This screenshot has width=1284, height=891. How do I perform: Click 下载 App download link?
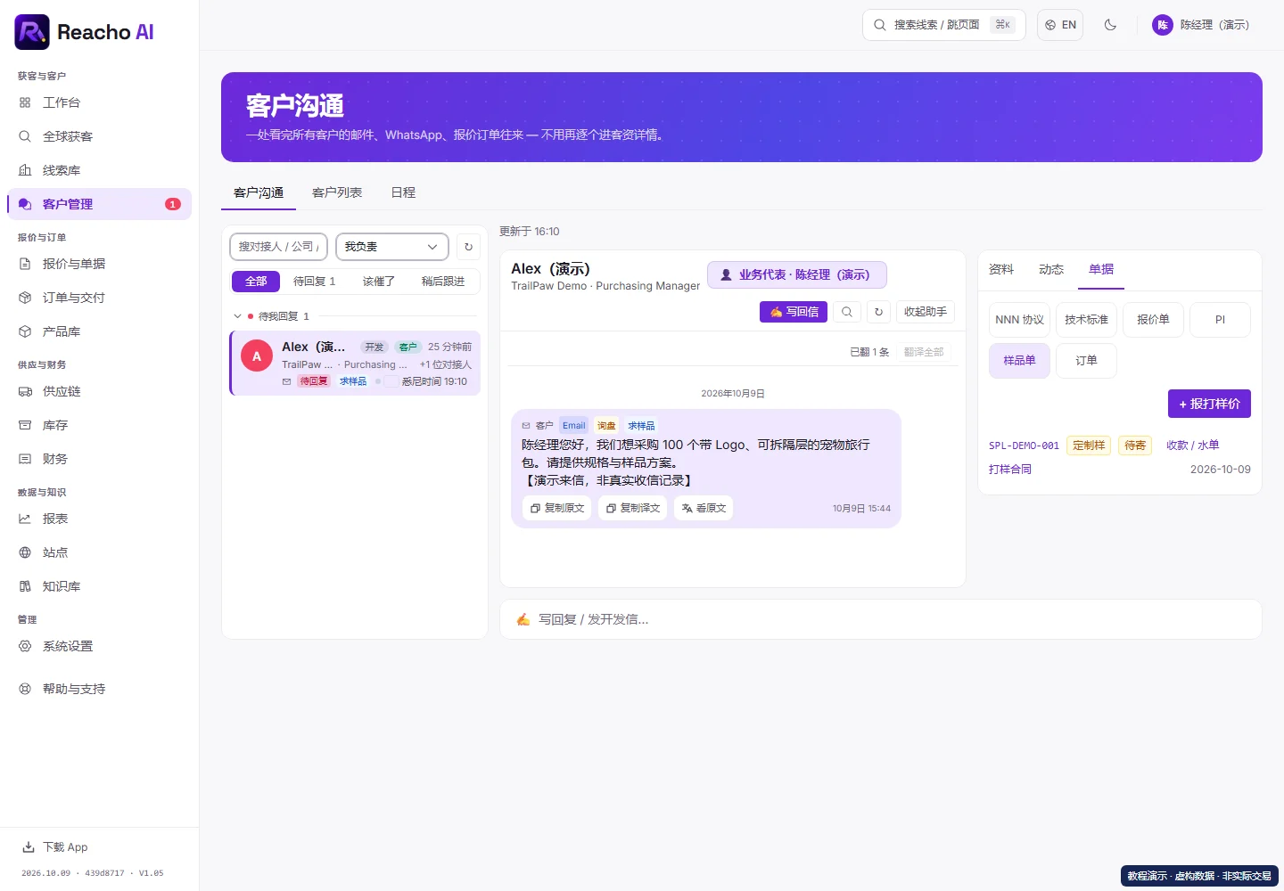(x=55, y=847)
